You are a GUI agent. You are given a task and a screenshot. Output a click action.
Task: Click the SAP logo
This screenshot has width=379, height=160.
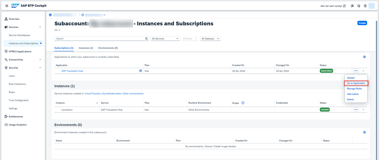click(15, 6)
